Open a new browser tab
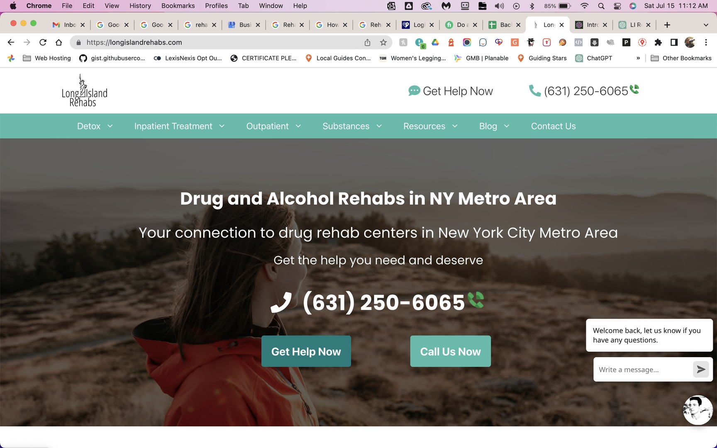717x448 pixels. click(667, 25)
